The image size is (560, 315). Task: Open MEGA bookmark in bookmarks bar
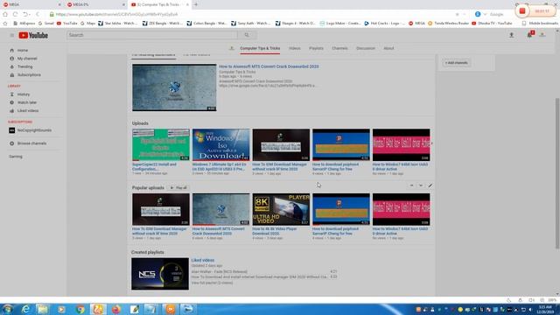click(x=416, y=24)
